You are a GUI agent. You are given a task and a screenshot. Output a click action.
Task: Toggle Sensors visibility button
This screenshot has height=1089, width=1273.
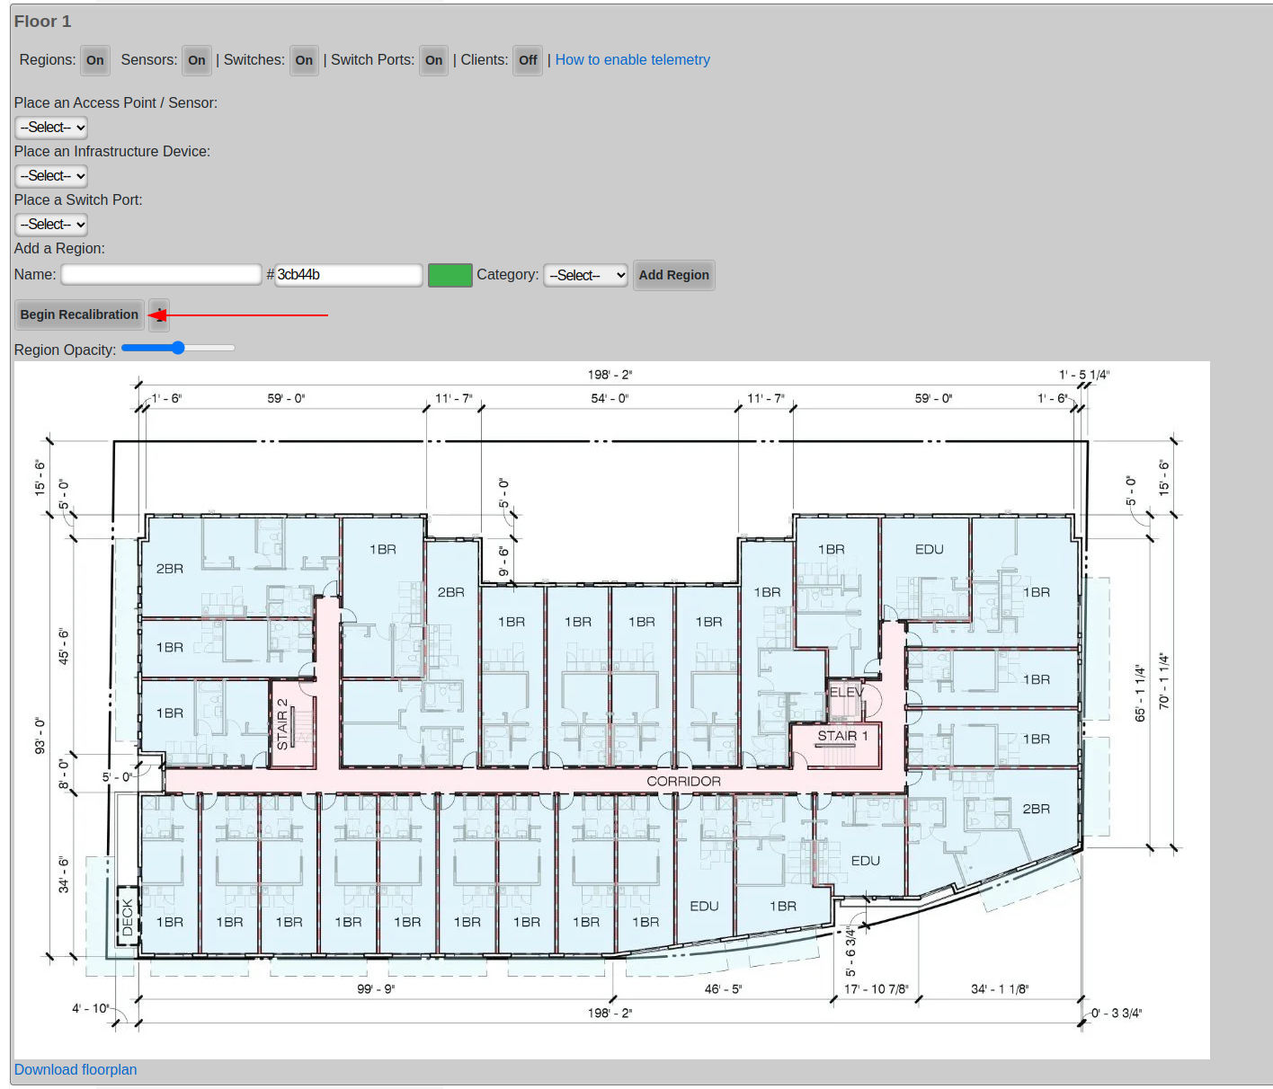pyautogui.click(x=196, y=61)
